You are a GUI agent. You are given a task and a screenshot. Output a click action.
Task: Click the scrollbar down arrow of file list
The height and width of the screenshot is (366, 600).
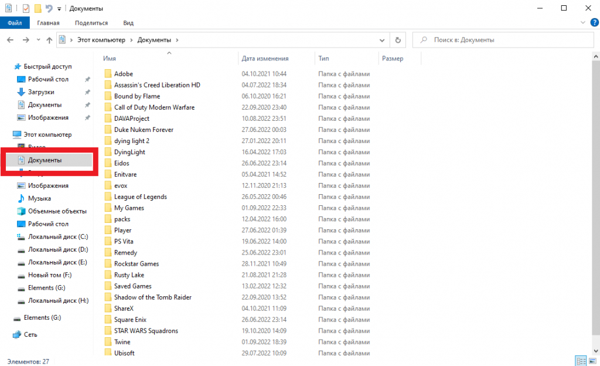tap(596, 351)
